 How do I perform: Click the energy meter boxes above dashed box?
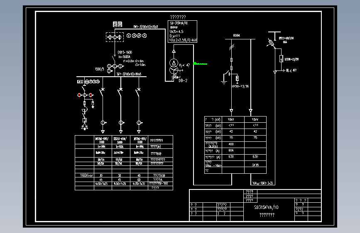[118, 24]
